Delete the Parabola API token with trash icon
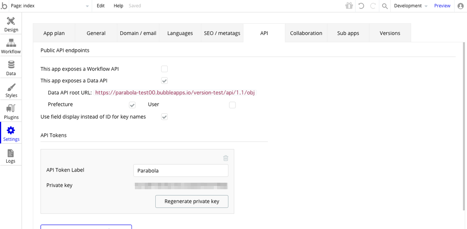 pyautogui.click(x=226, y=158)
